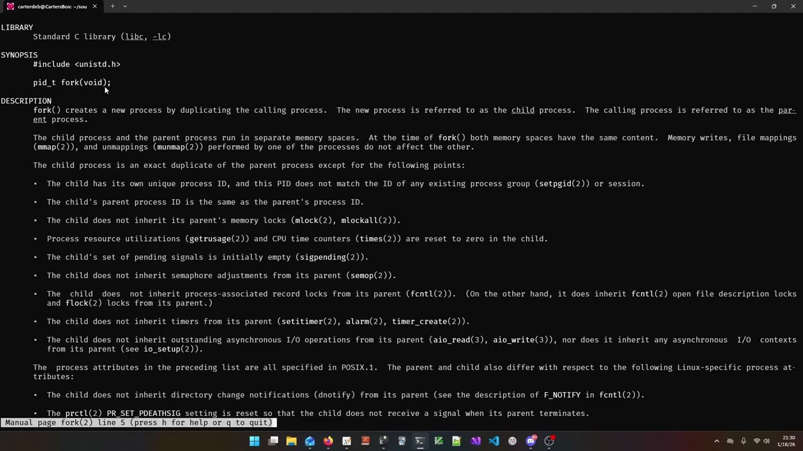Viewport: 803px width, 451px height.
Task: Open Notepad++ from the taskbar
Action: point(457,441)
